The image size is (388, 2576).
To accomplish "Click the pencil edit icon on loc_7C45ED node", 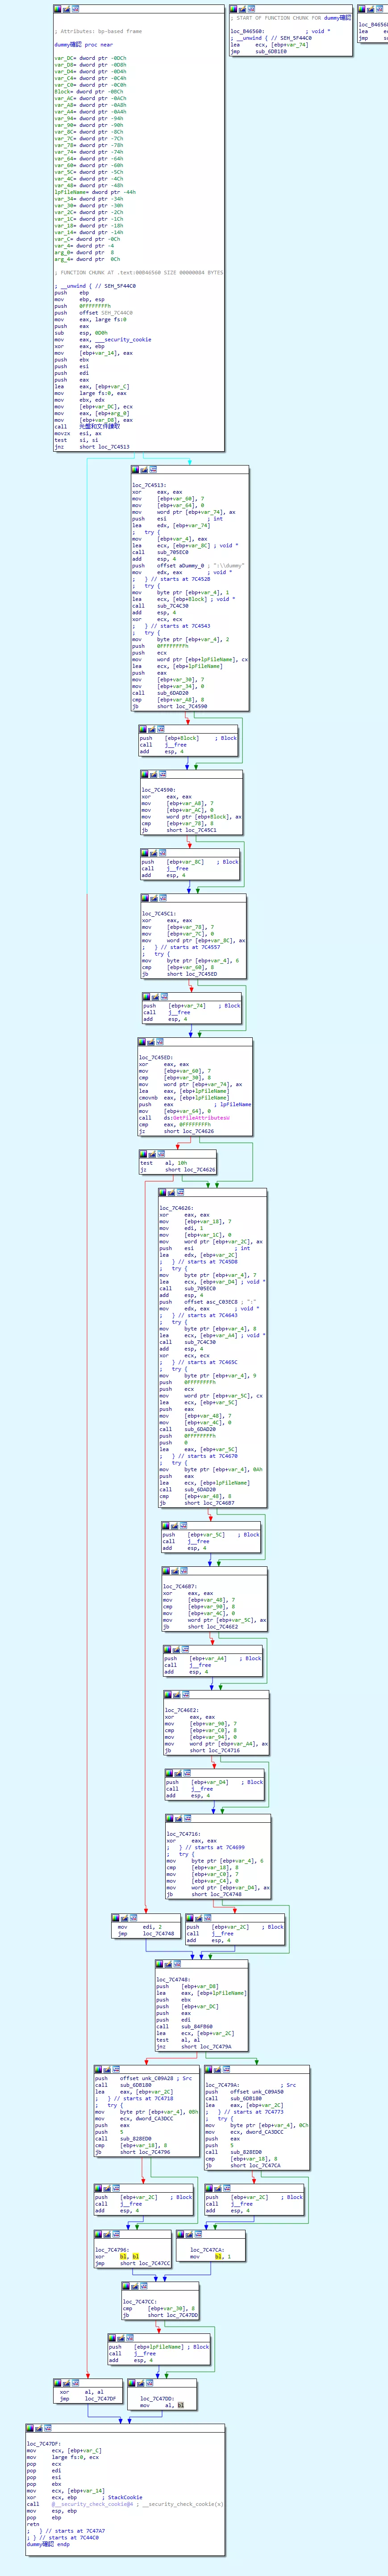I will click(x=150, y=1042).
